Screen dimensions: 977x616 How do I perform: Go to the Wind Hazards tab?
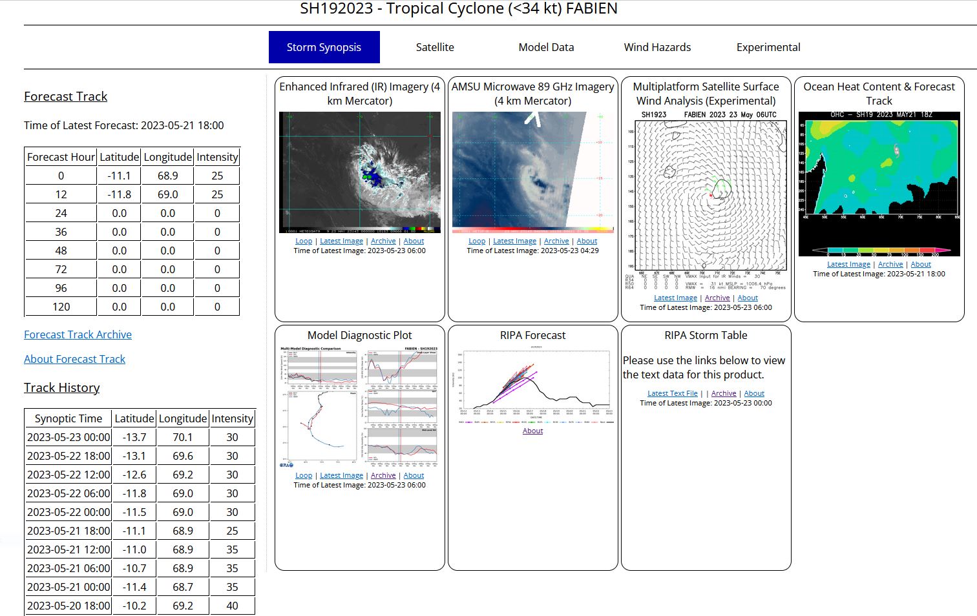[657, 47]
